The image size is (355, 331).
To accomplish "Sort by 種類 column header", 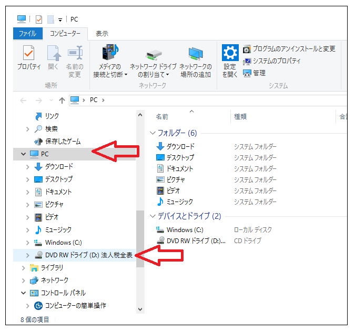I will pos(240,117).
